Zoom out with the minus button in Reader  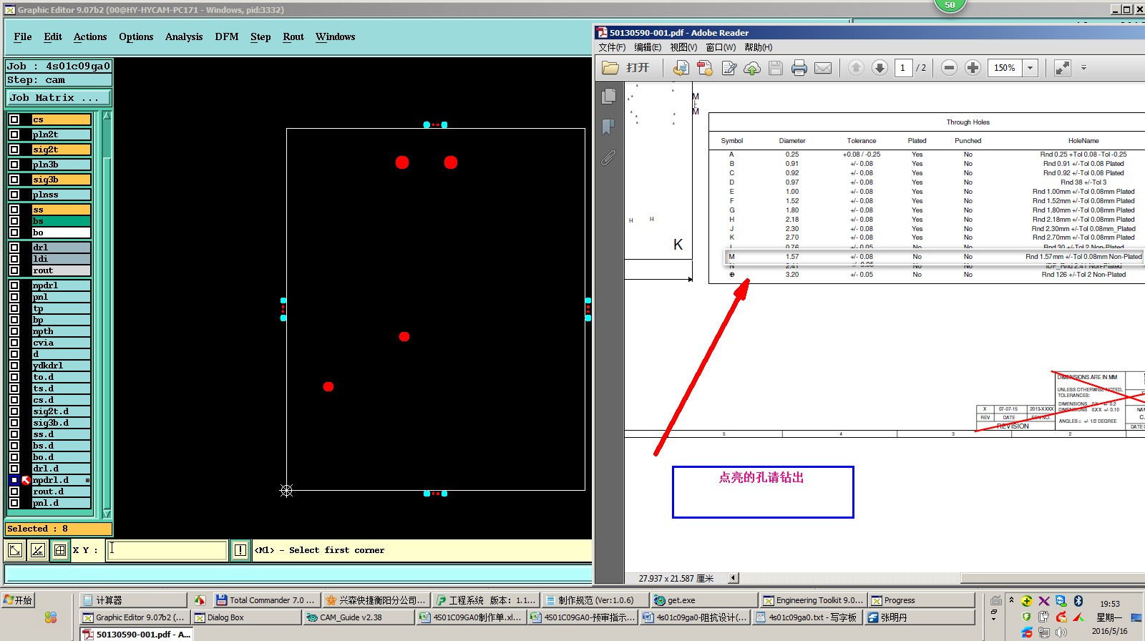pyautogui.click(x=949, y=67)
